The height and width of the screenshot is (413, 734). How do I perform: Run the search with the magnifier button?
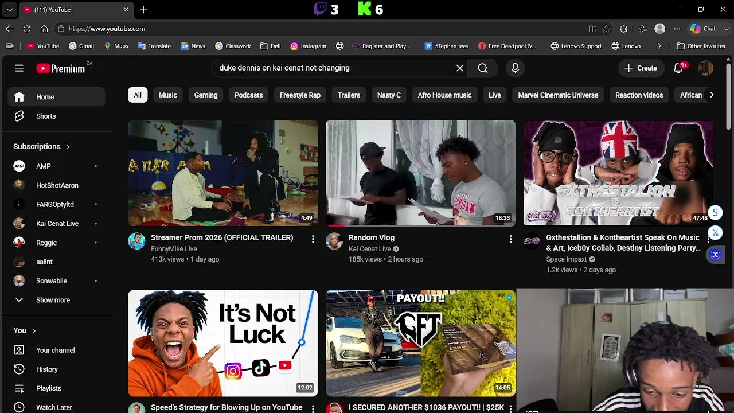click(483, 68)
